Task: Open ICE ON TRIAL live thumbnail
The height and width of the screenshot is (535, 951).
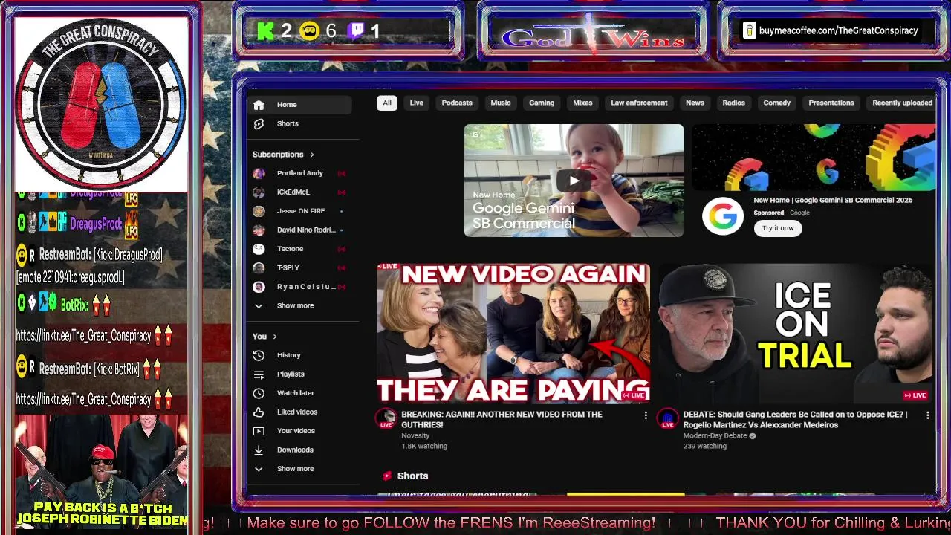Action: pyautogui.click(x=796, y=333)
